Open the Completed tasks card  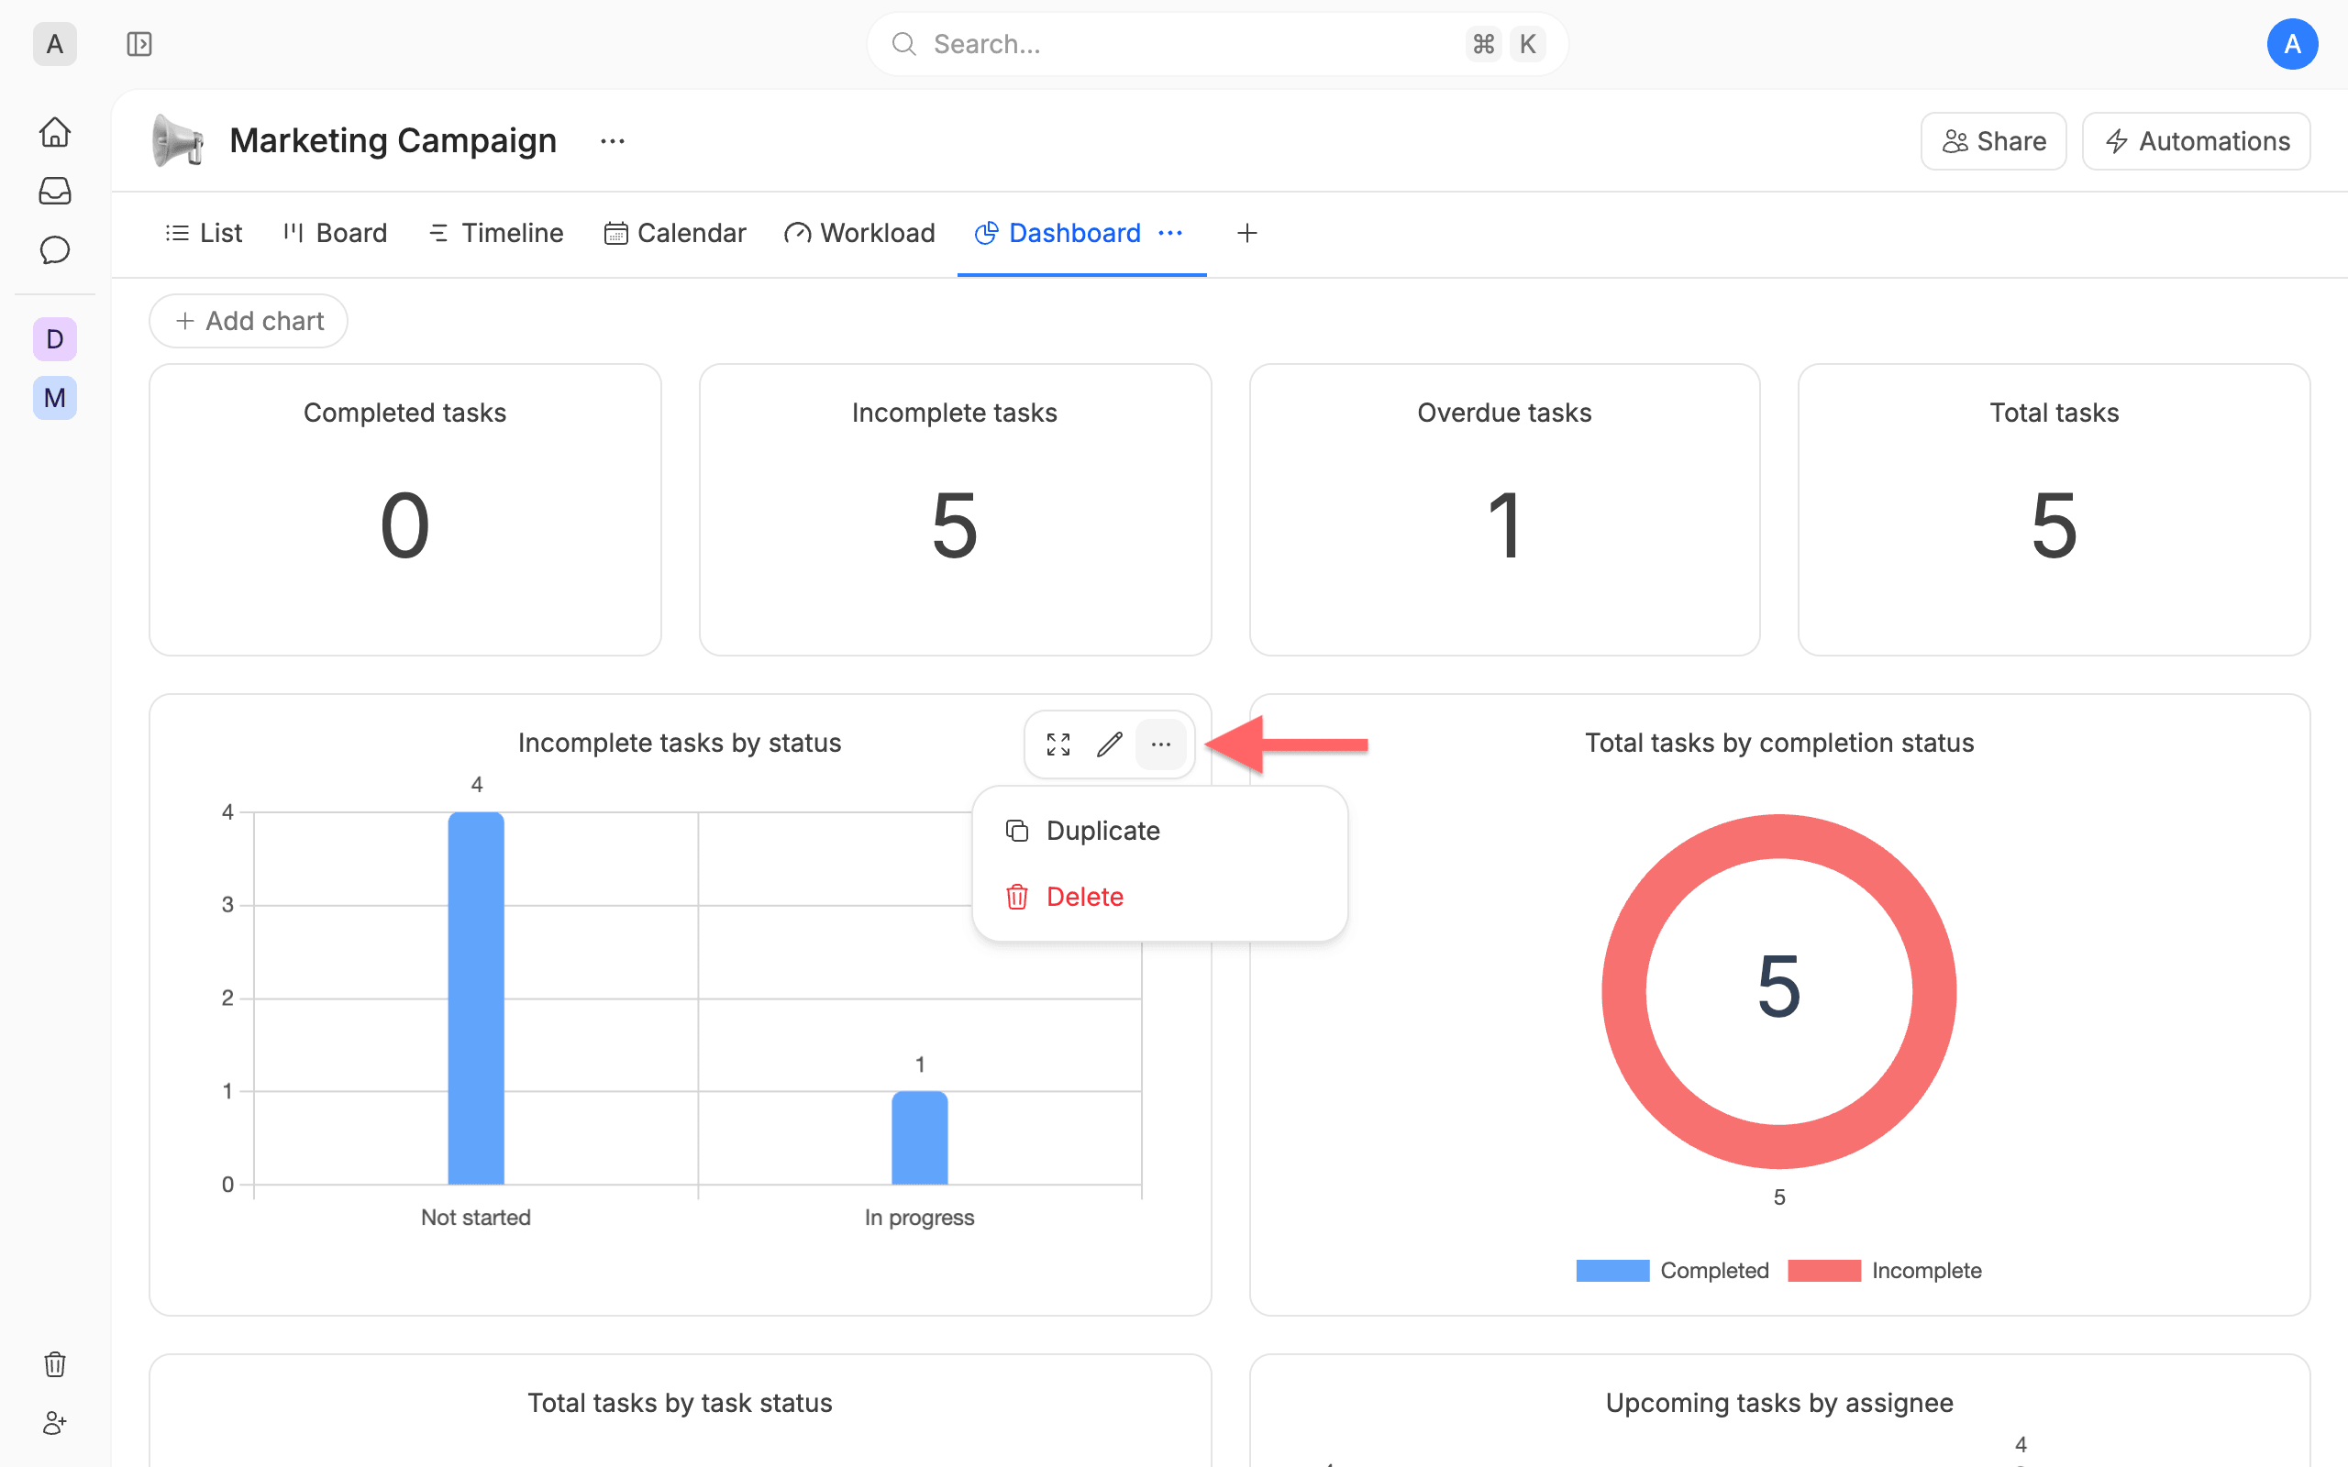pyautogui.click(x=404, y=510)
